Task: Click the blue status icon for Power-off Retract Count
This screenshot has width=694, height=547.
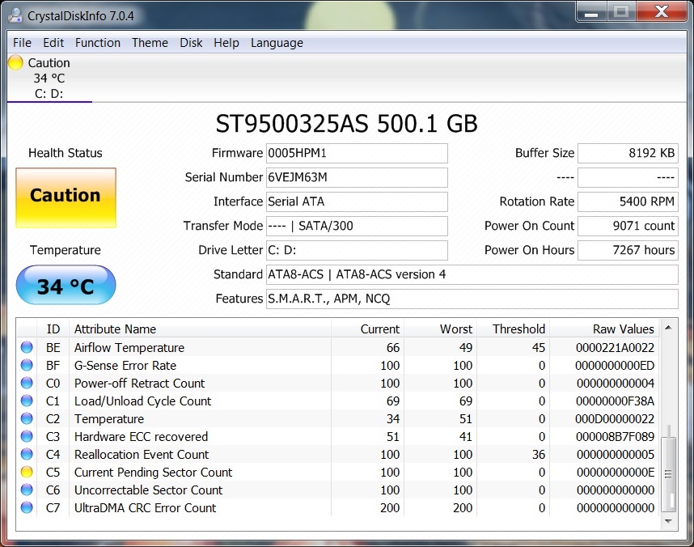Action: tap(27, 383)
